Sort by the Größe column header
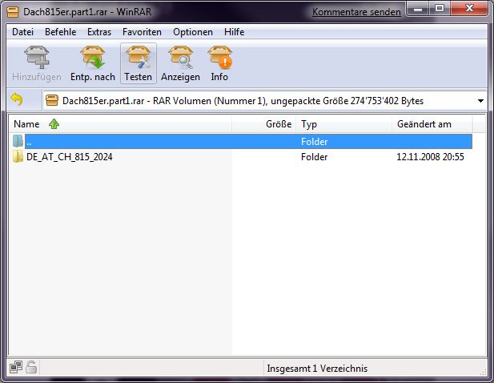The height and width of the screenshot is (383, 494). tap(264, 124)
